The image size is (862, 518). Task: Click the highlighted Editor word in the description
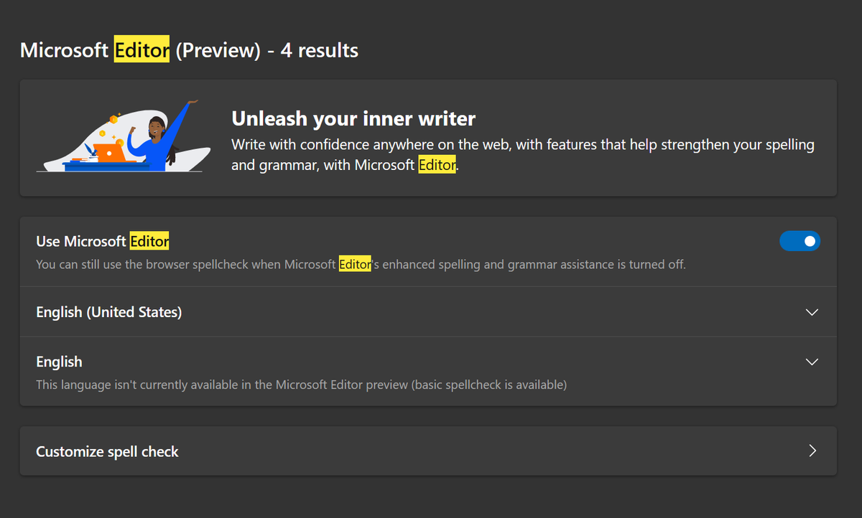coord(437,164)
